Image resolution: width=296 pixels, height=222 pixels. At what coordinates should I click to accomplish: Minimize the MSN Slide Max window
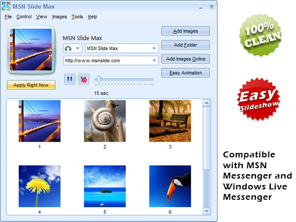coord(201,7)
